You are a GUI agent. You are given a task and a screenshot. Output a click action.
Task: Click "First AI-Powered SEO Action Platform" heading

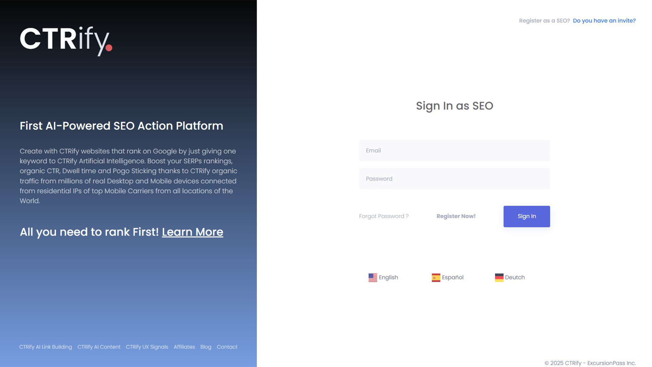[x=122, y=126]
